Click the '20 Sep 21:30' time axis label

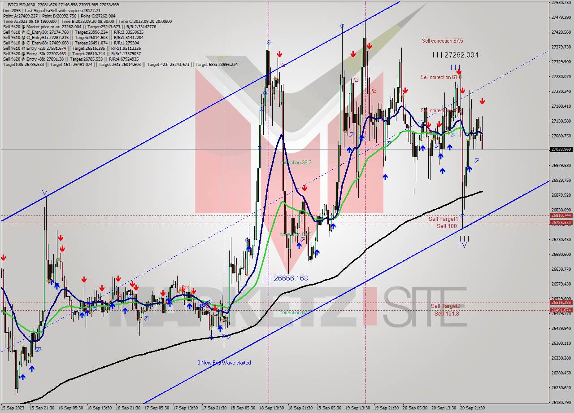[x=472, y=408]
